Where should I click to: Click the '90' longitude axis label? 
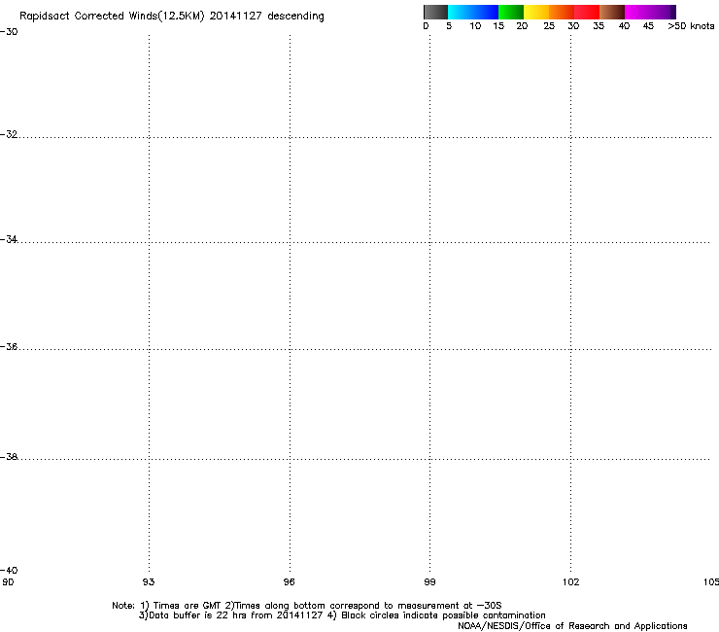click(8, 582)
